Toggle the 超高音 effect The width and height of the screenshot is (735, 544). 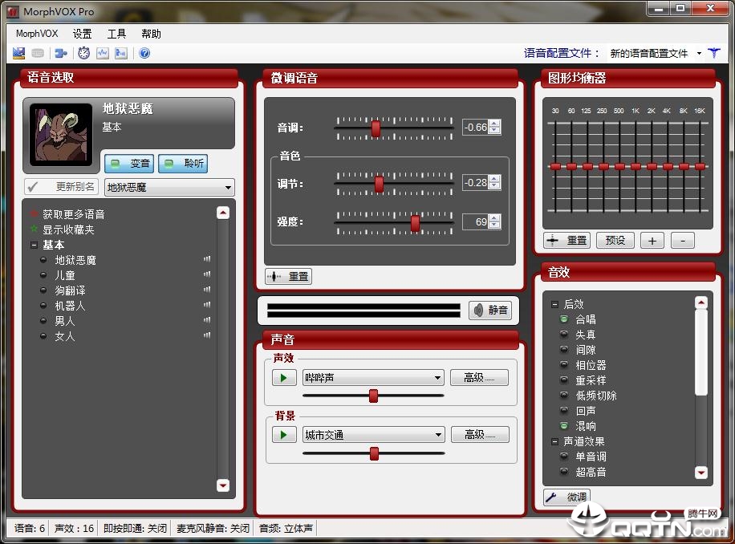click(564, 471)
